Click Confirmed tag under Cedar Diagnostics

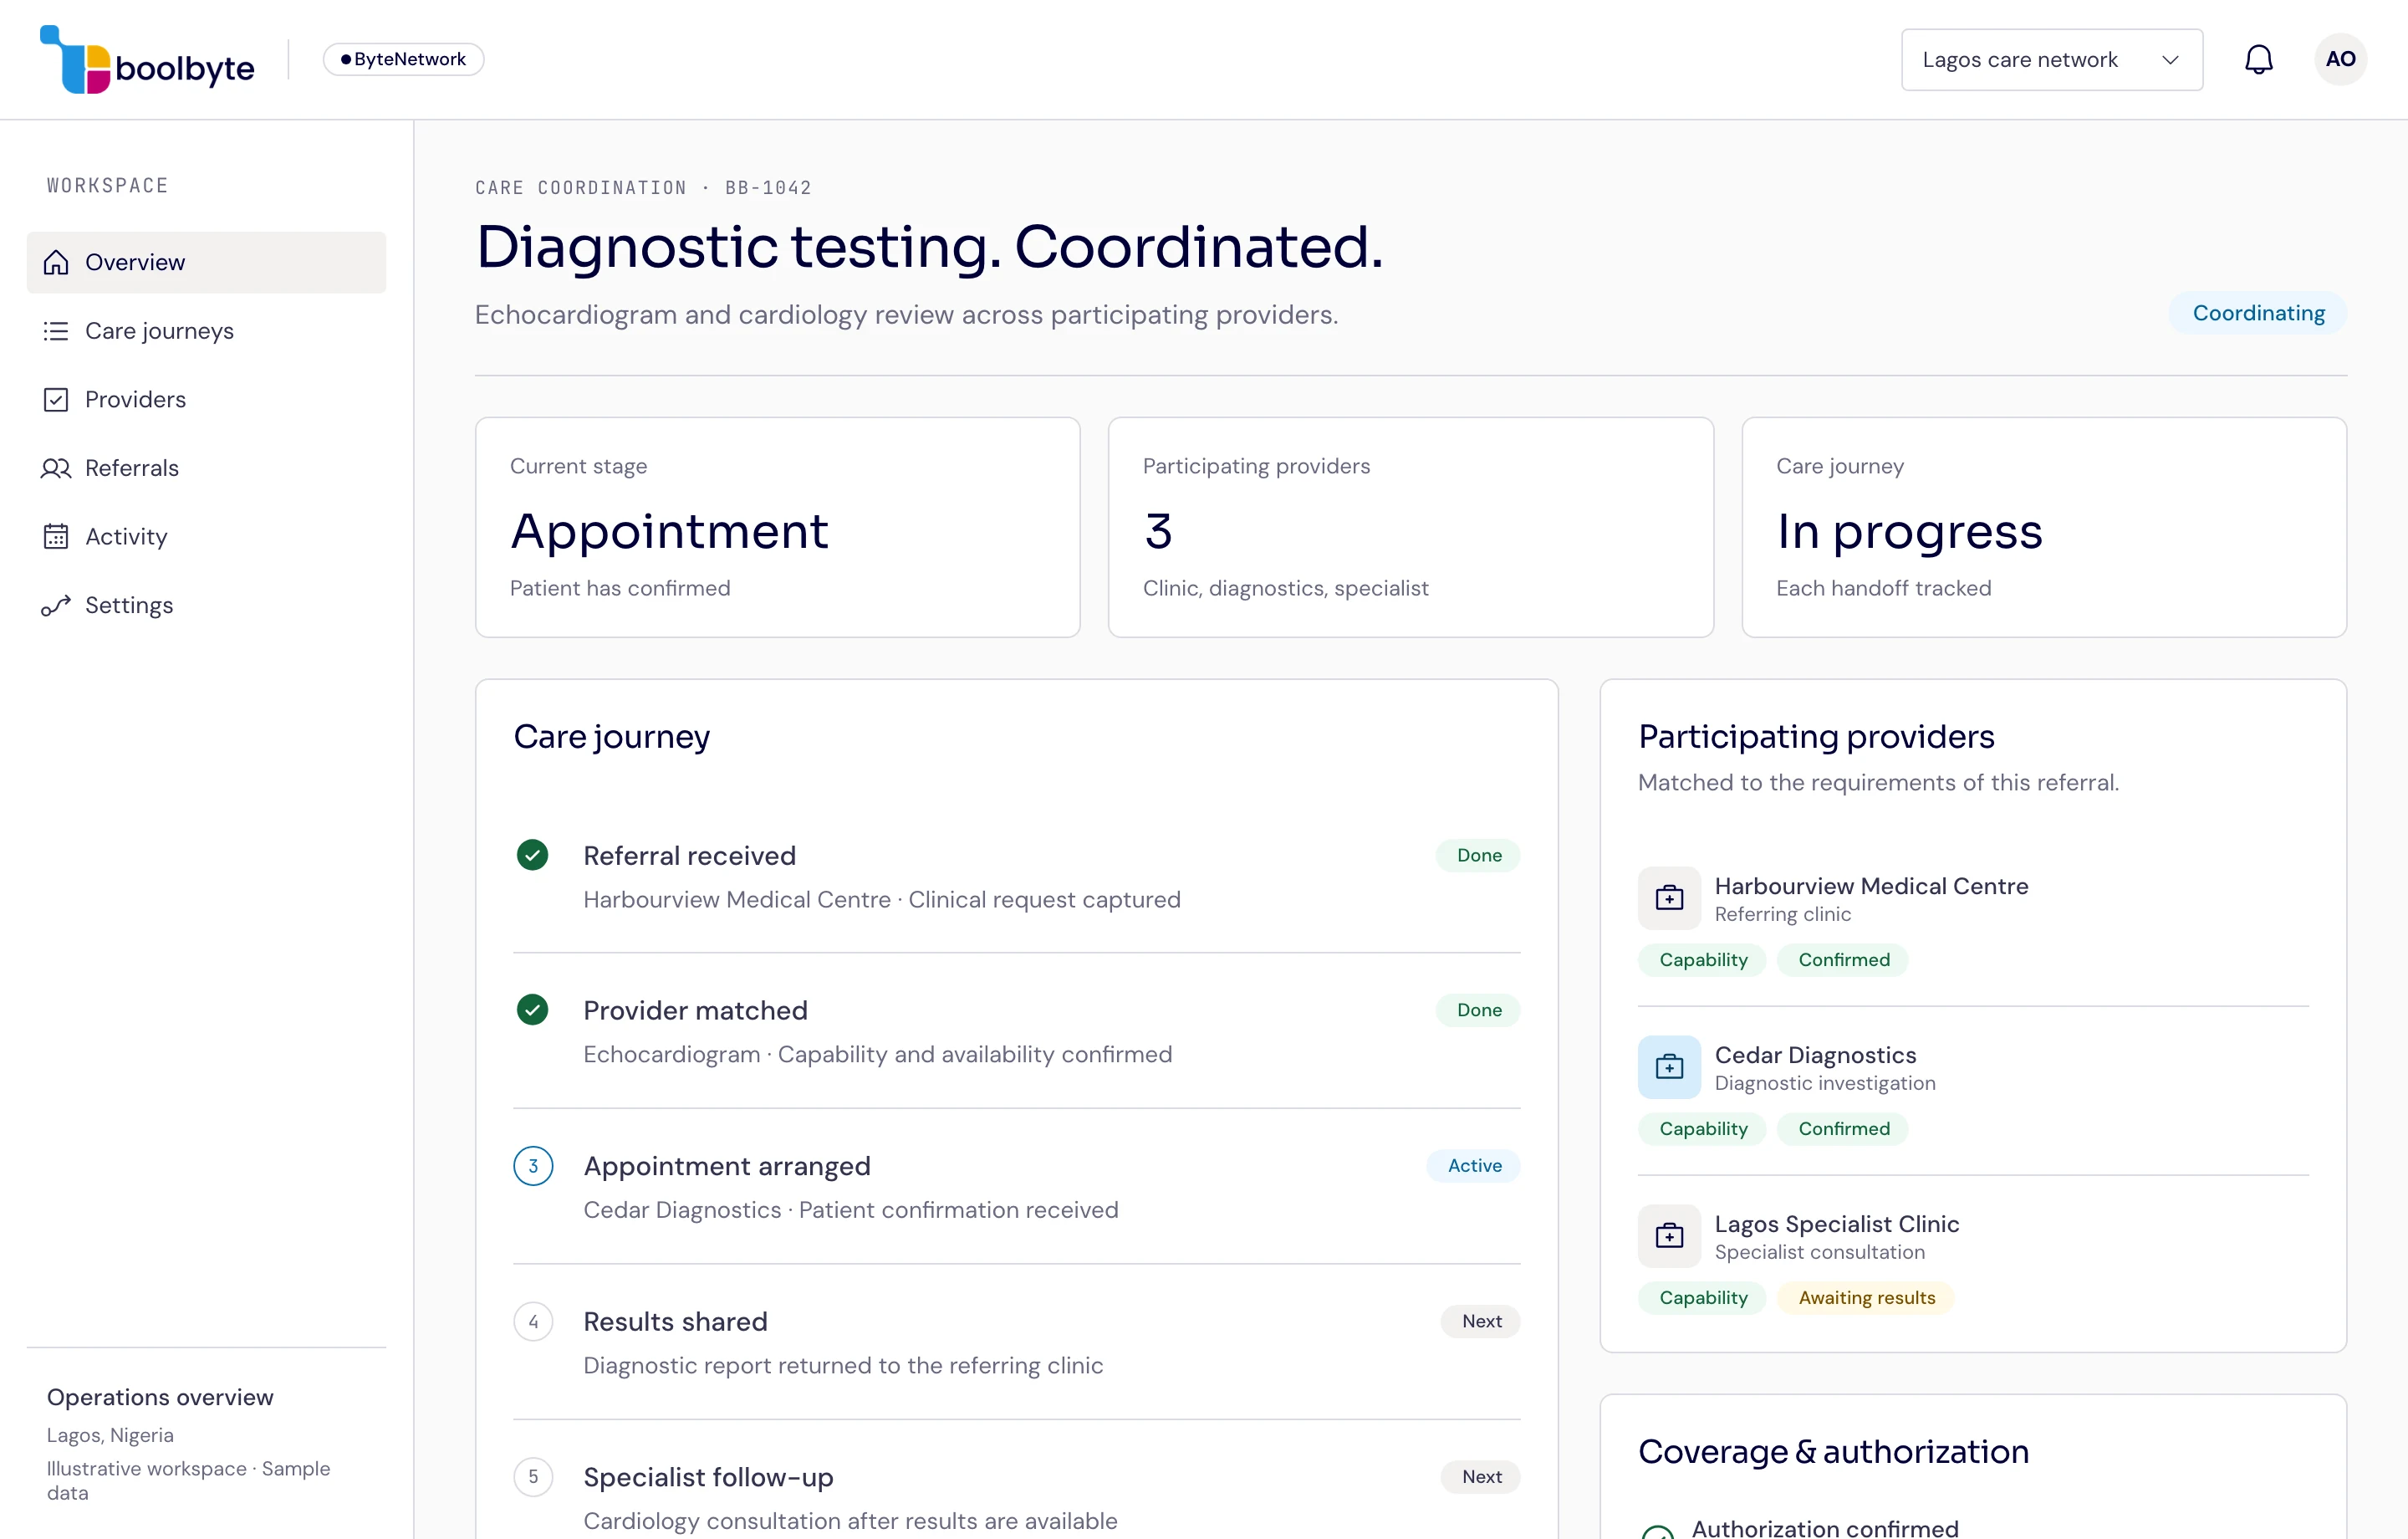pos(1843,1128)
